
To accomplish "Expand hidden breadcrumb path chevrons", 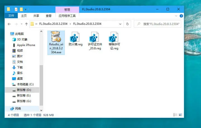I will tap(36, 24).
